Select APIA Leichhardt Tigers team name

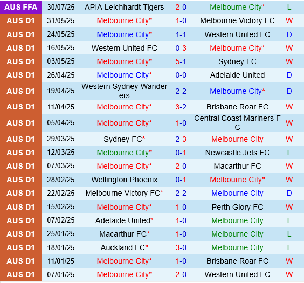(x=125, y=7)
